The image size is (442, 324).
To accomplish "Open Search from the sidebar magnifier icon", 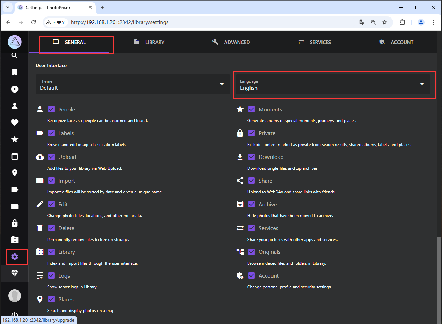I will (14, 56).
